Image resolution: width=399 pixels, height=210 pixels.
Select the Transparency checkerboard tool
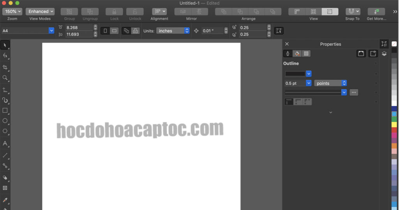[x=5, y=188]
